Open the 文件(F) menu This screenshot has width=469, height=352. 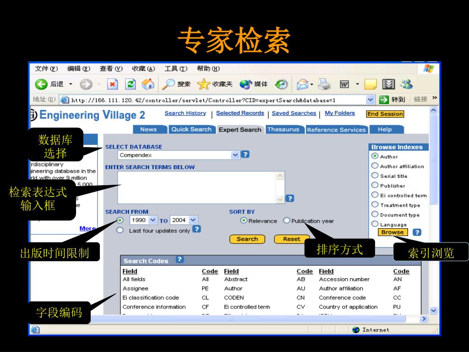[x=46, y=69]
